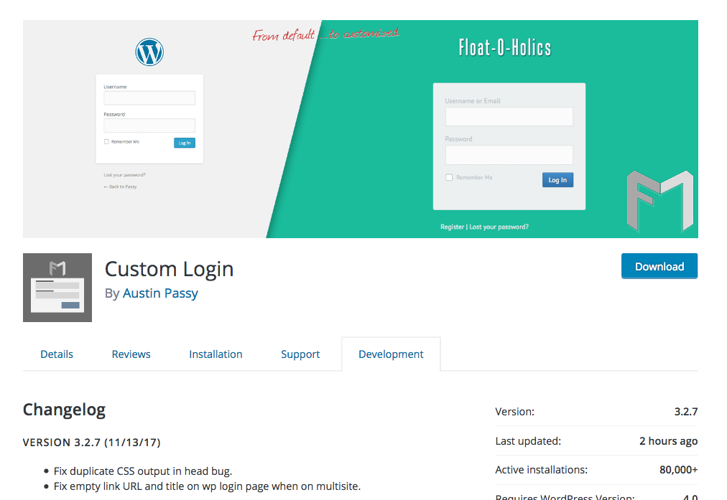
Task: Click the Custom Login plugin icon
Action: 57,288
